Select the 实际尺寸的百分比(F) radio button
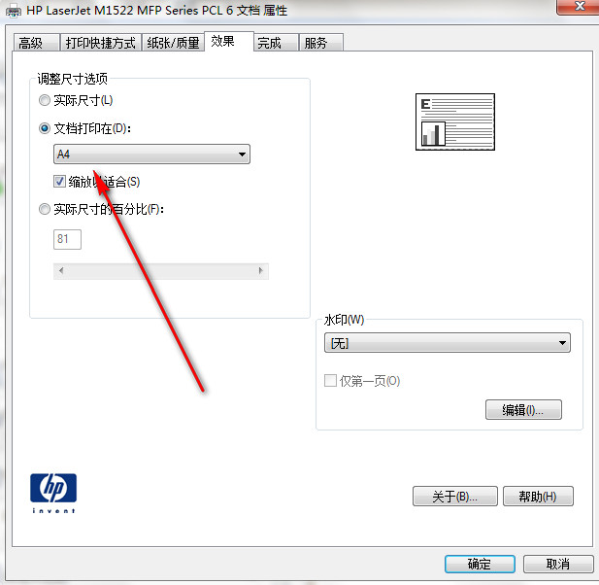This screenshot has height=585, width=599. click(45, 209)
